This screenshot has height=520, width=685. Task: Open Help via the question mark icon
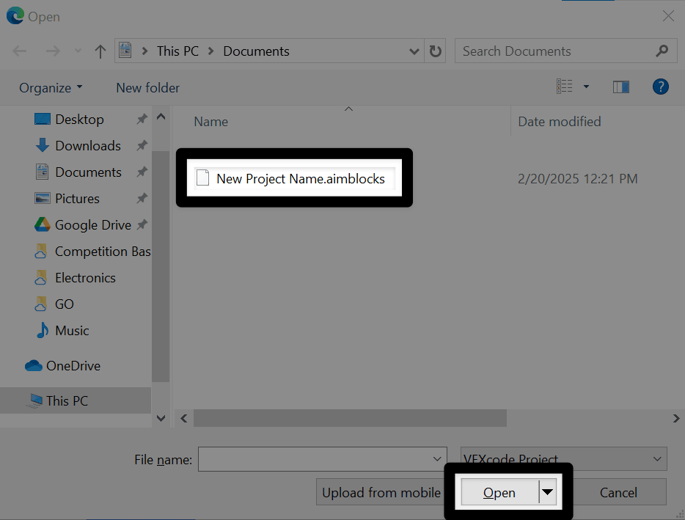tap(659, 87)
